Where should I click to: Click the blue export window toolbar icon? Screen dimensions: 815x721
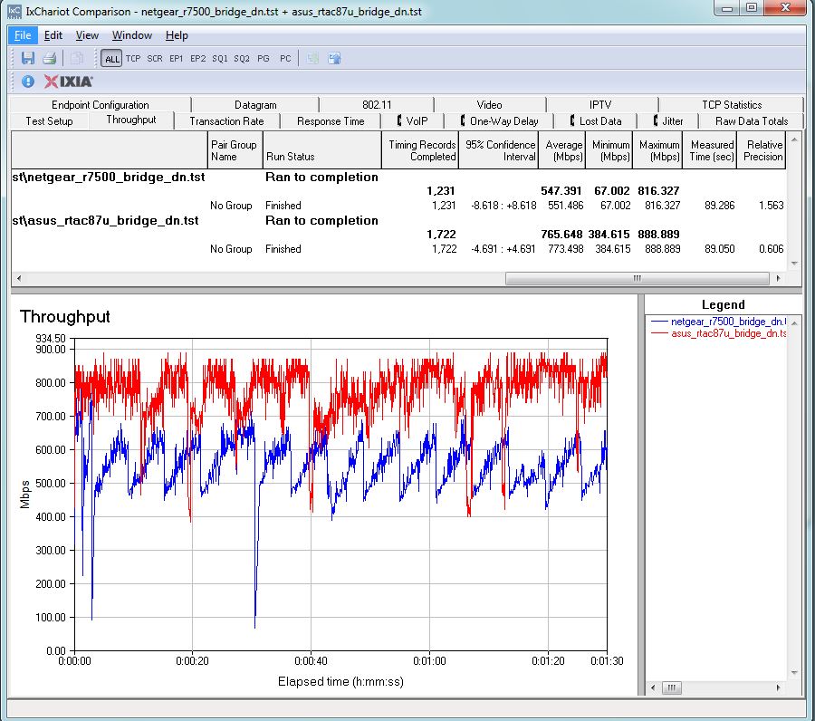click(x=334, y=58)
